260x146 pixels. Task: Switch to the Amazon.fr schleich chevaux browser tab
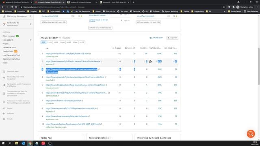point(82,2)
